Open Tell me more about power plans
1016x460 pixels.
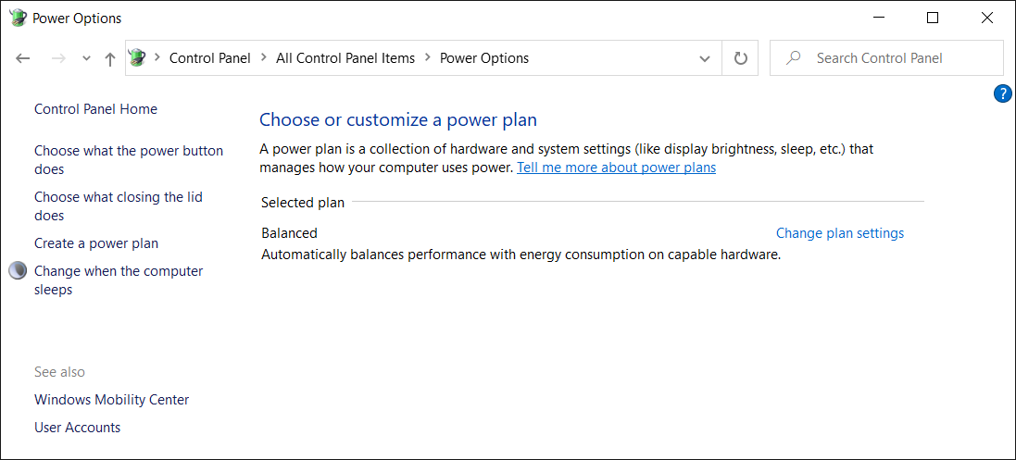coord(616,168)
